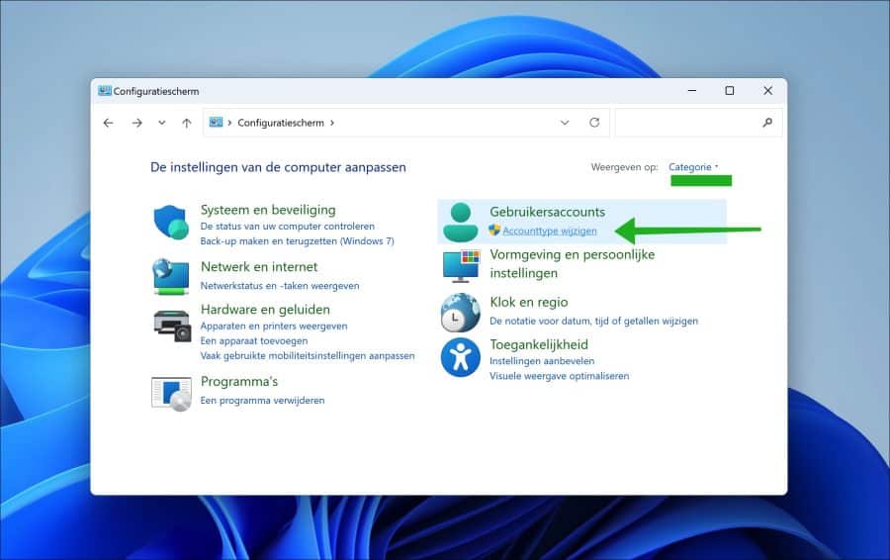Screen dimensions: 890x560
Task: Click the Hardware en geluiden printer icon
Action: tap(171, 326)
